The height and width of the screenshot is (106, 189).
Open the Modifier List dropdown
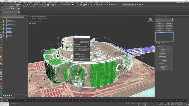tap(164, 21)
